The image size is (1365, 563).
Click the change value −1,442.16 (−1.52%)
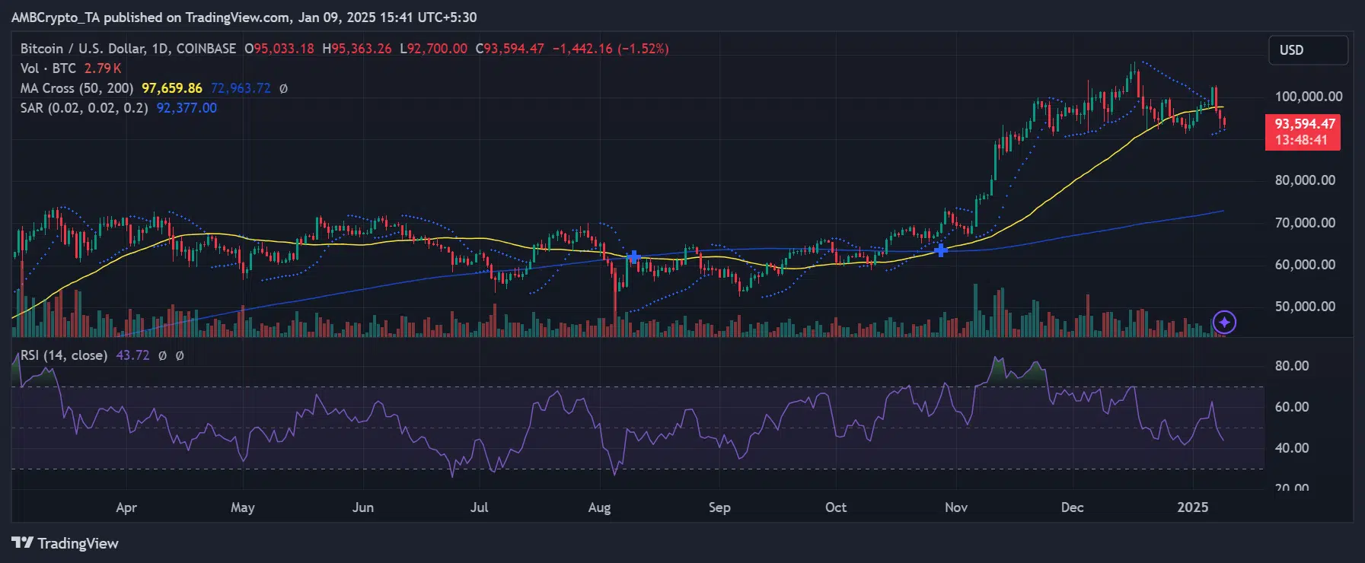pos(611,49)
